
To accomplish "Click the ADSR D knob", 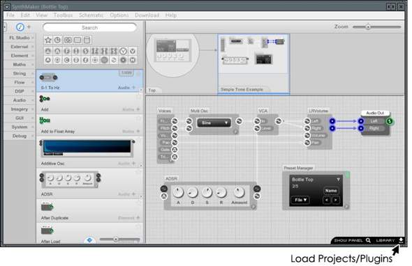I will point(192,193).
